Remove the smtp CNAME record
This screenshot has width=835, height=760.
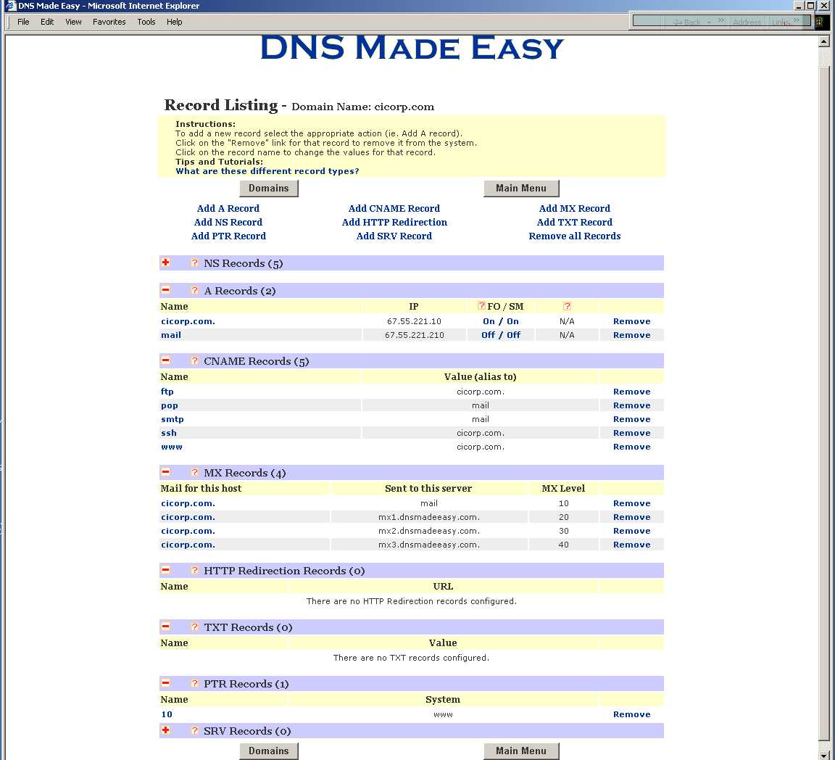[631, 419]
